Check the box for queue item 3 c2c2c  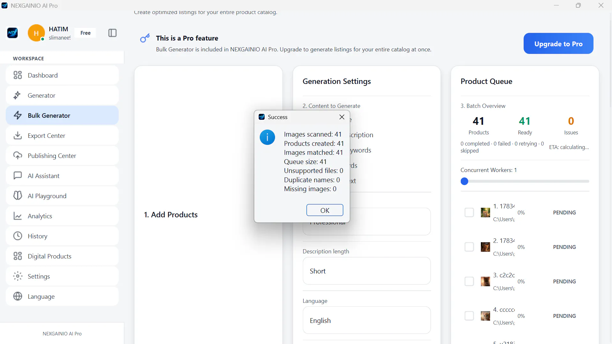tap(469, 281)
